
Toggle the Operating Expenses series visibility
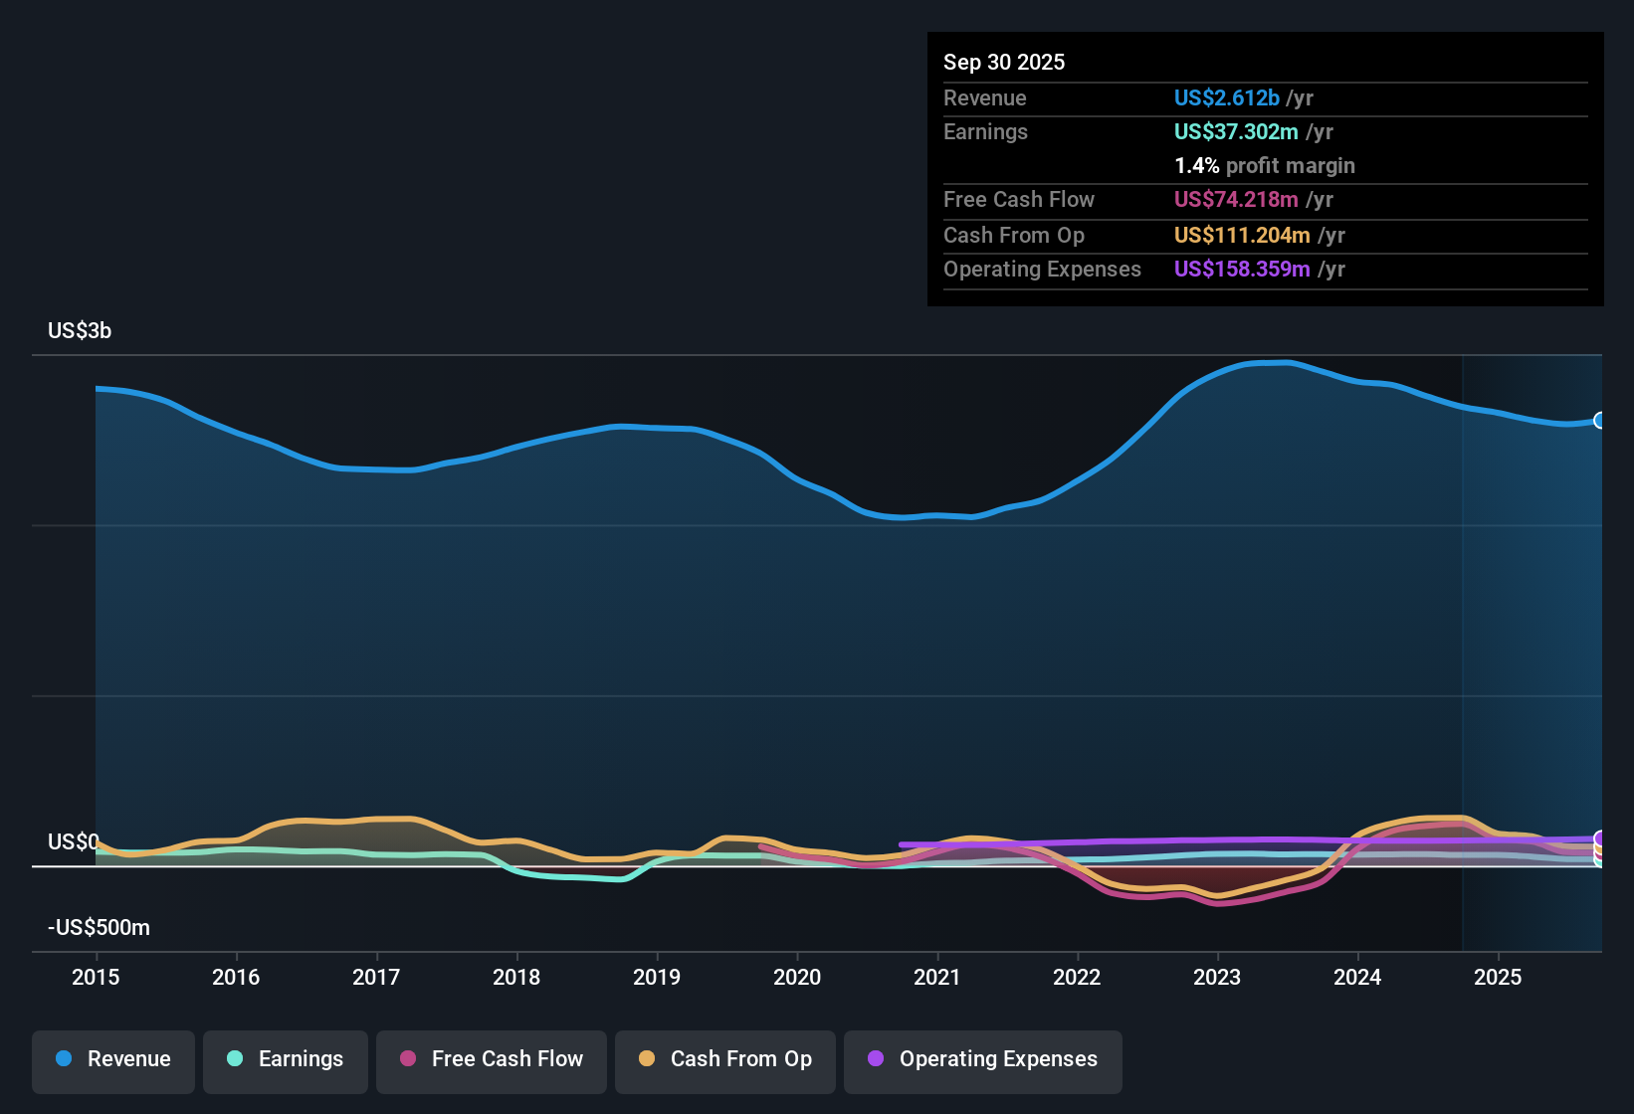pos(982,1059)
